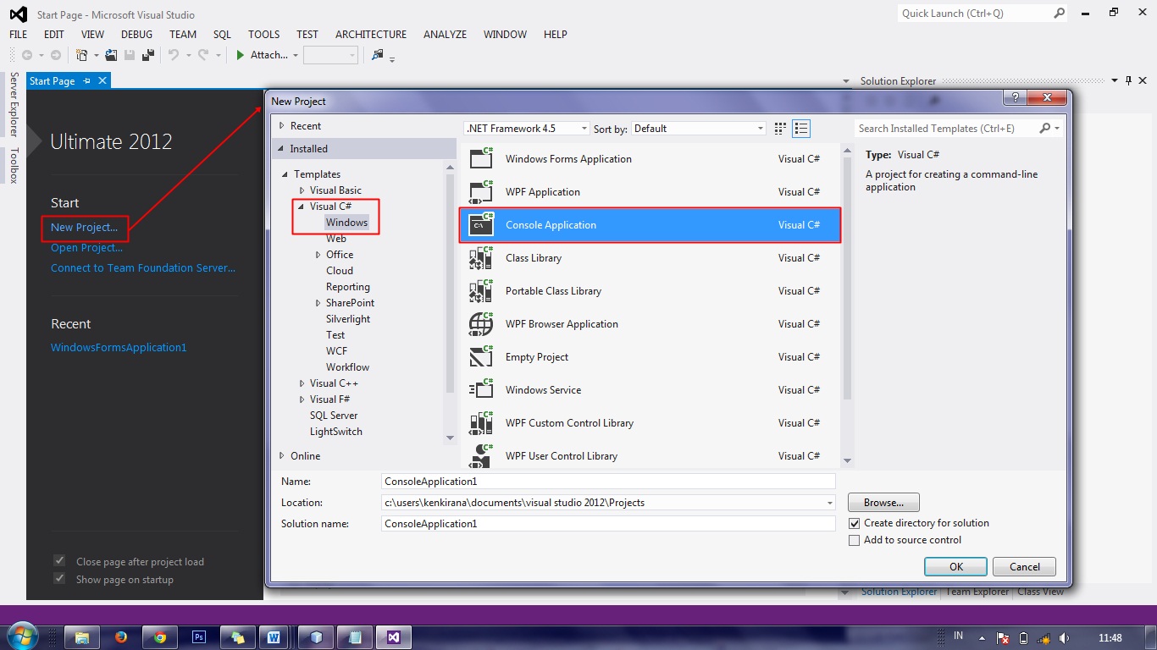Open the Server Explorer side tab
The image size is (1157, 650).
point(14,105)
